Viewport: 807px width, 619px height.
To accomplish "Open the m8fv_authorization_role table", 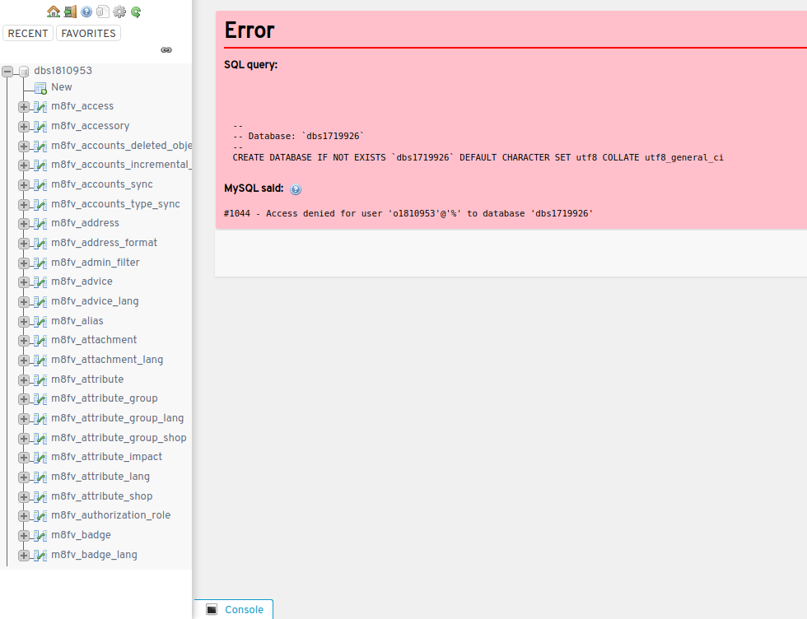I will [x=110, y=515].
